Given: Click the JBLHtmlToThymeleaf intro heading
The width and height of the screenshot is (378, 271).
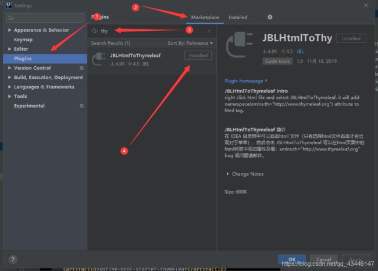Looking at the screenshot, I should (x=256, y=91).
